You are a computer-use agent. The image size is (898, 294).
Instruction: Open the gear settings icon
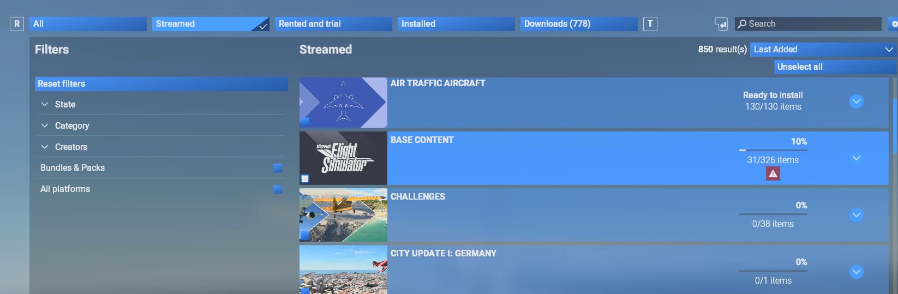[894, 24]
